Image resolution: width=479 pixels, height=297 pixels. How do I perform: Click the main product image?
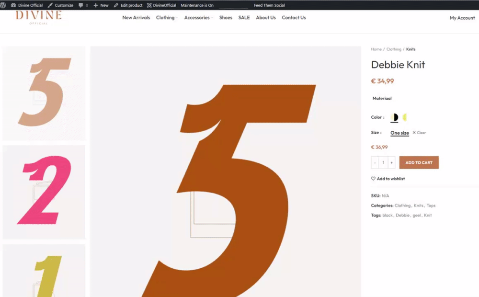click(x=226, y=171)
